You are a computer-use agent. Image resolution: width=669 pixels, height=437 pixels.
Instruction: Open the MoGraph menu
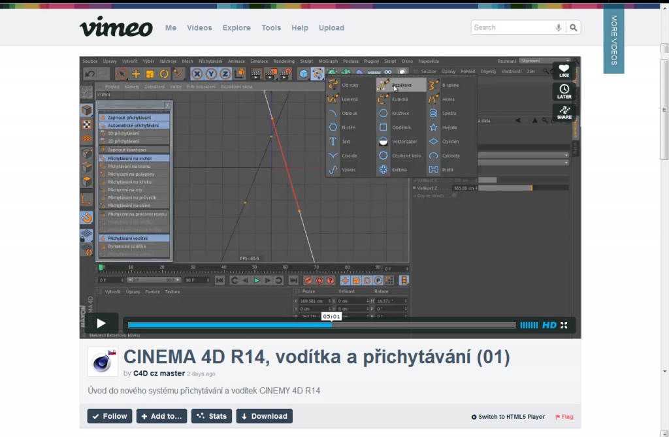(x=328, y=61)
